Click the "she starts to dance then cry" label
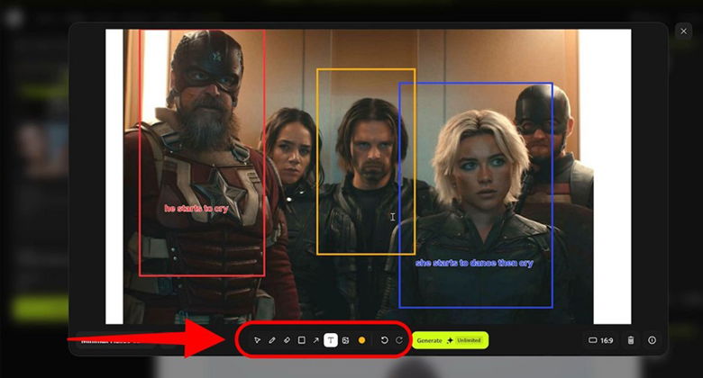 pyautogui.click(x=473, y=263)
